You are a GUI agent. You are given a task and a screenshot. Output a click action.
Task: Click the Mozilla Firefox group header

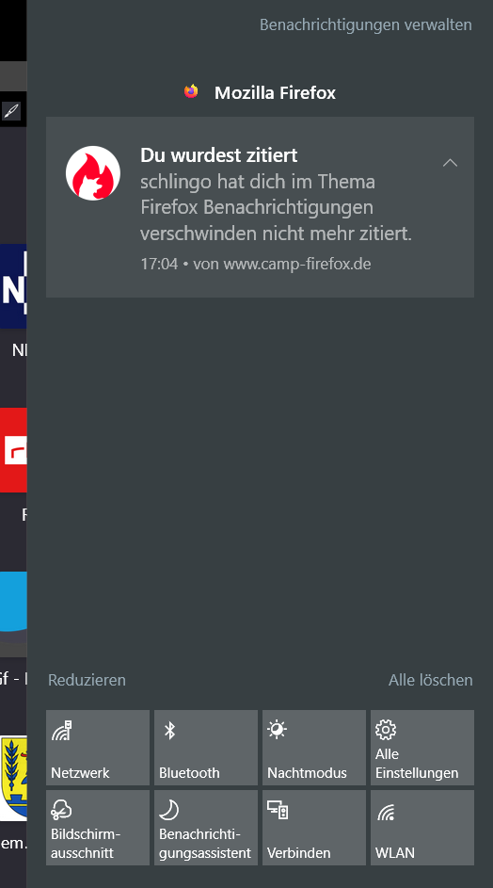[x=261, y=92]
